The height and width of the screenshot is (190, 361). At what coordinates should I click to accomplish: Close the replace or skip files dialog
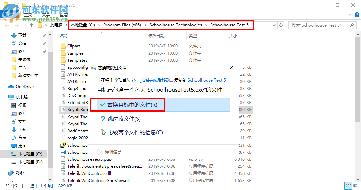tap(231, 68)
